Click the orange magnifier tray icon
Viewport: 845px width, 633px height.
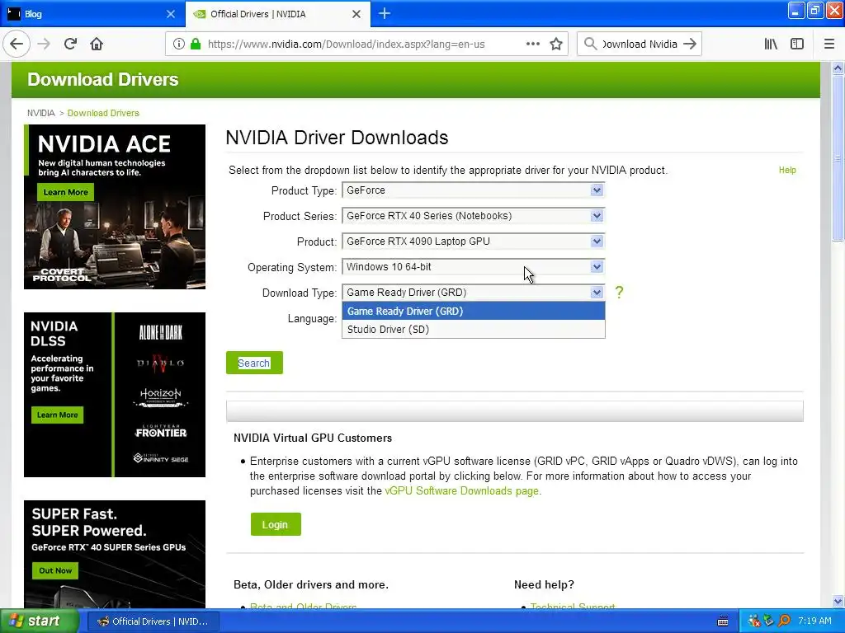784,621
